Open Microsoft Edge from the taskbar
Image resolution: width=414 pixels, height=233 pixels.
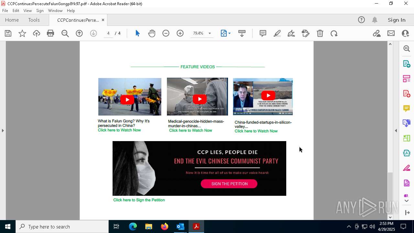(x=133, y=227)
